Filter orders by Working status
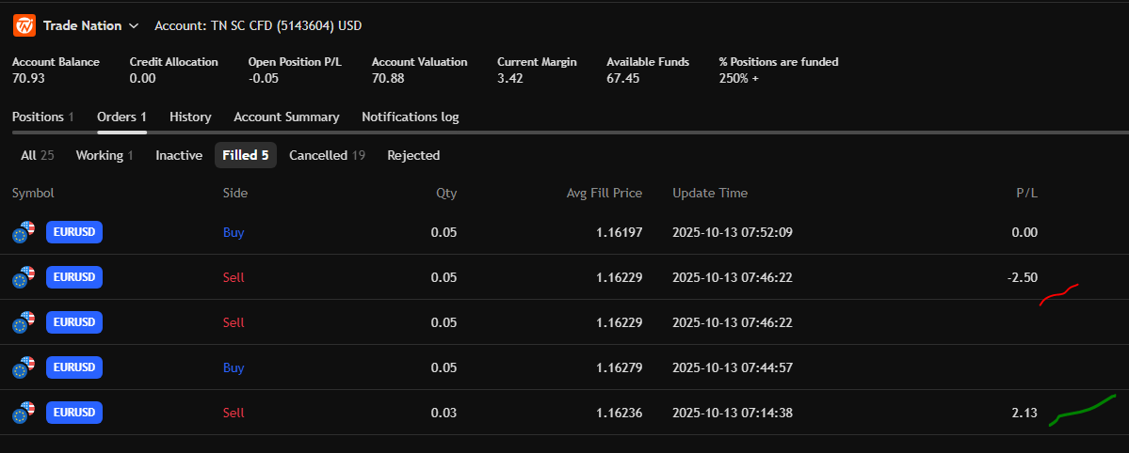Viewport: 1129px width, 453px height. [104, 155]
